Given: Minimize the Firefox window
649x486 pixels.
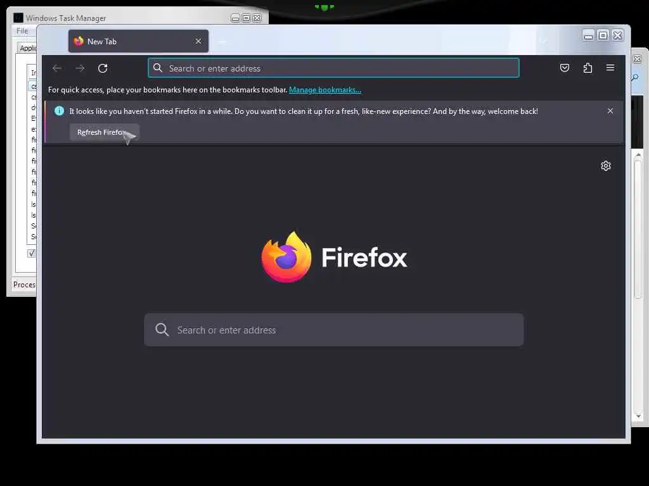Looking at the screenshot, I should click(588, 35).
